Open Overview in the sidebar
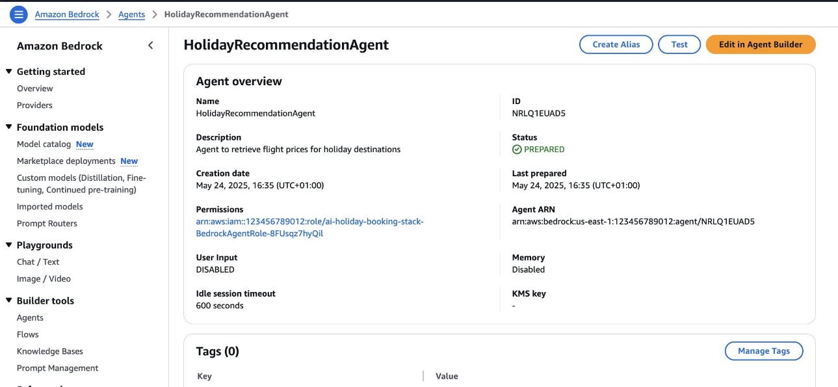 (35, 88)
